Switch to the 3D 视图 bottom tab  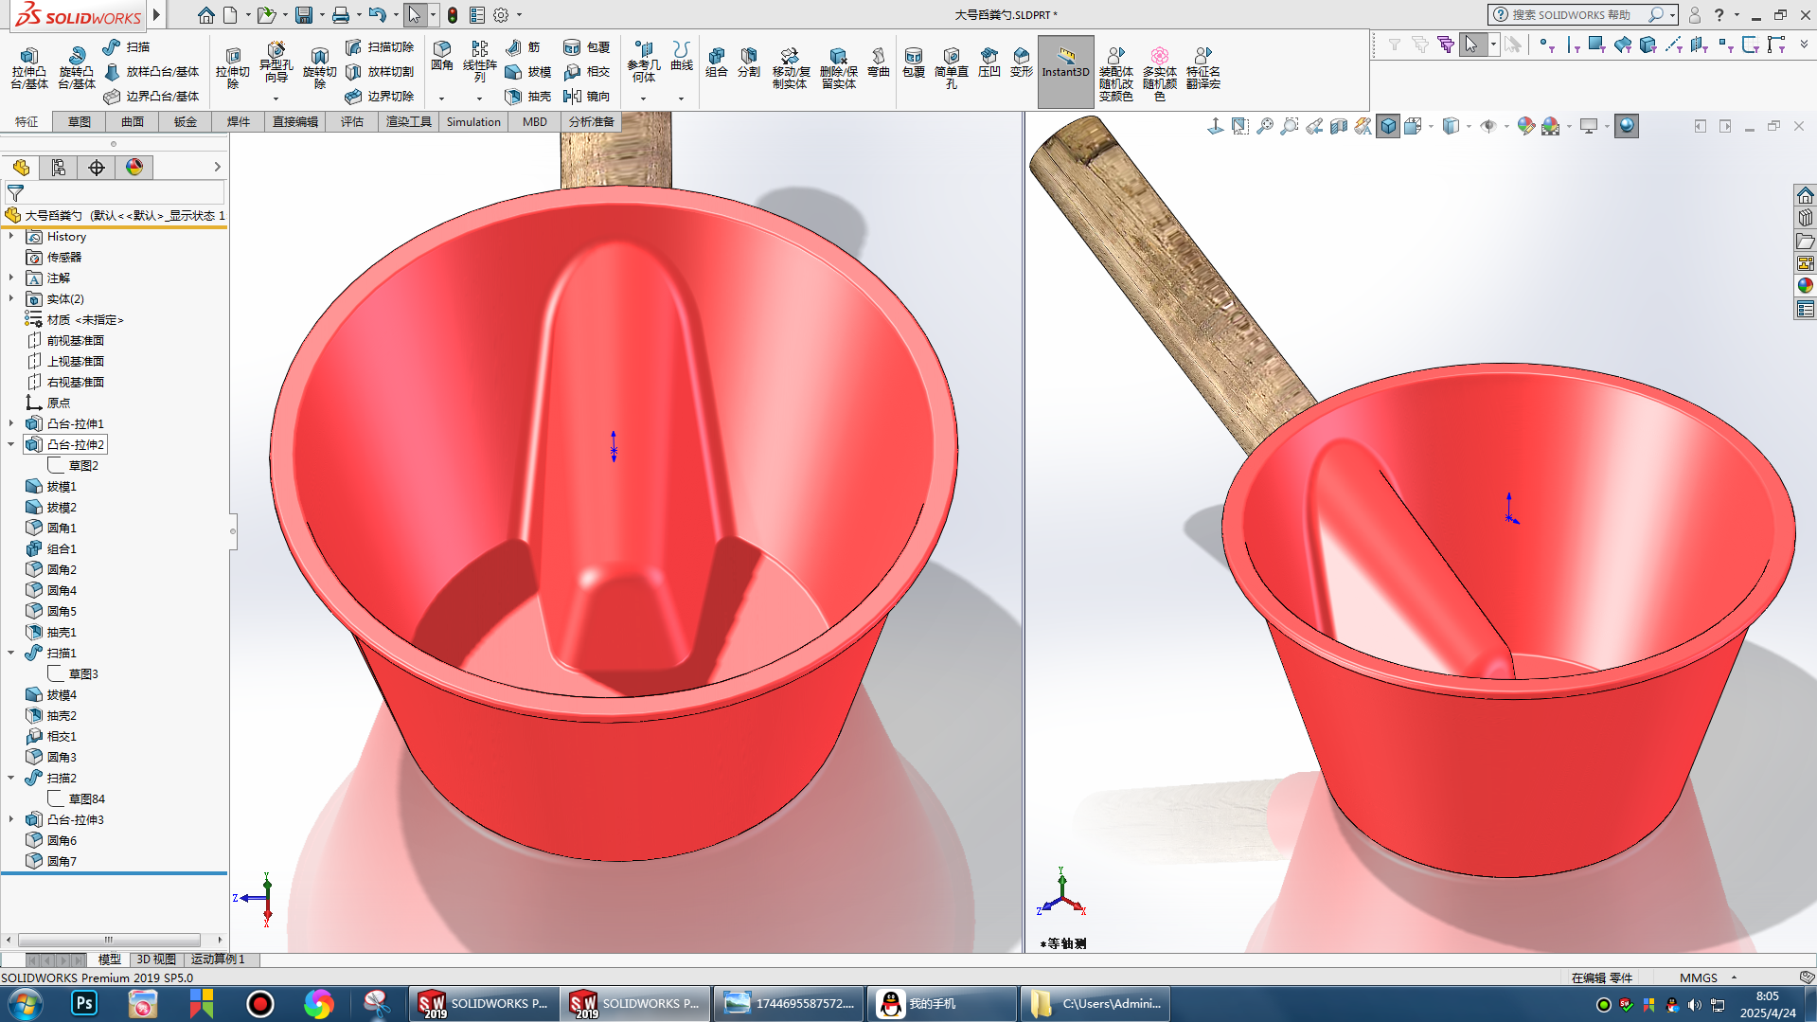tap(156, 959)
